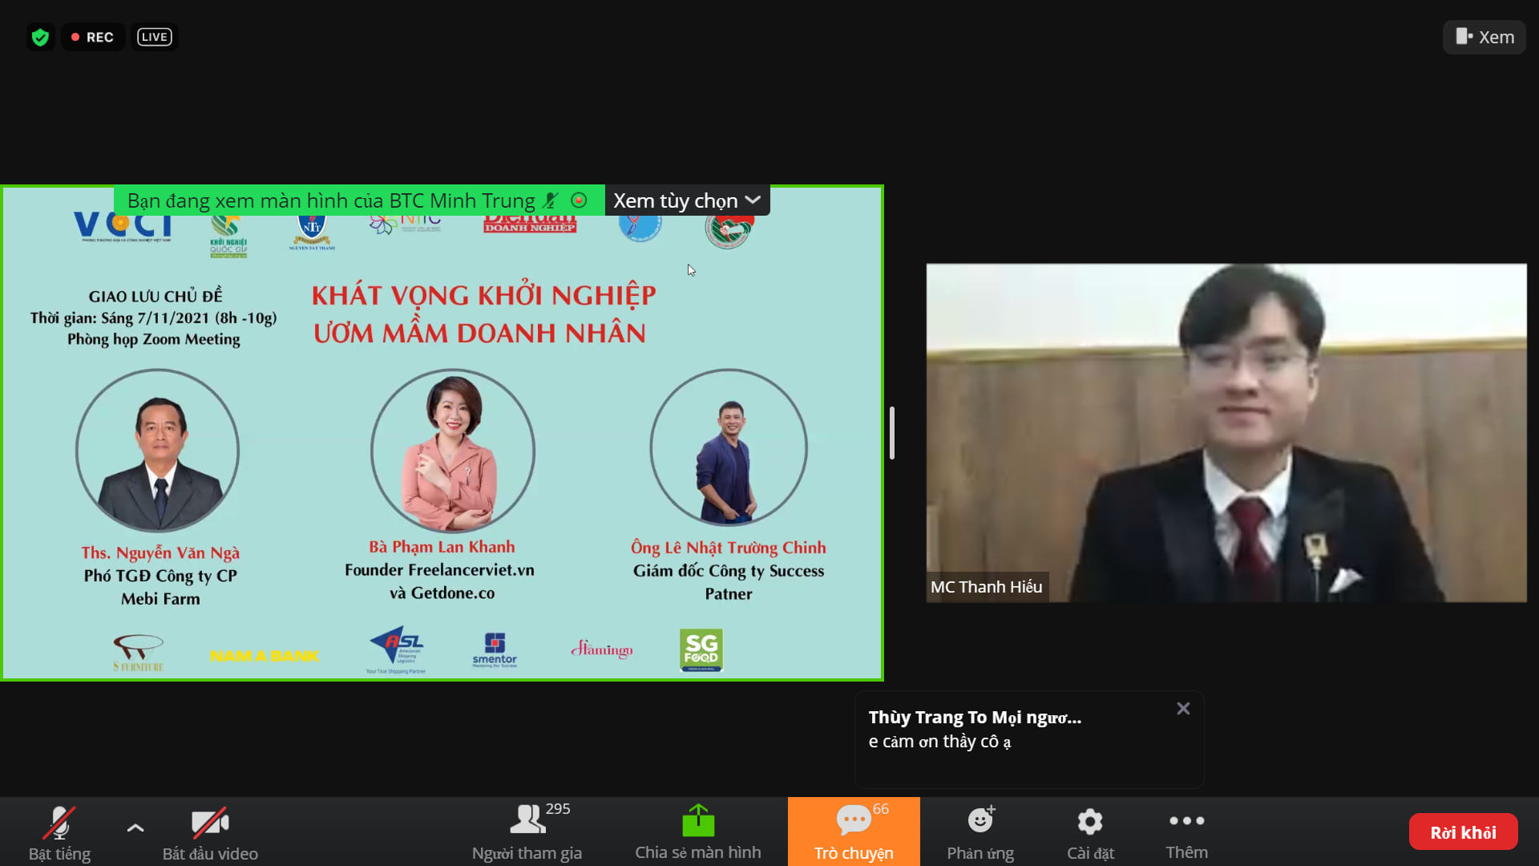Select MC Thanh Hiếu video thumbnail
The width and height of the screenshot is (1539, 866).
tap(1226, 433)
